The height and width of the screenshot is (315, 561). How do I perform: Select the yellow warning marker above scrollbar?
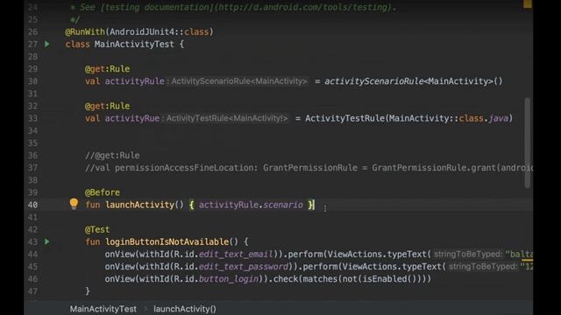528,3
